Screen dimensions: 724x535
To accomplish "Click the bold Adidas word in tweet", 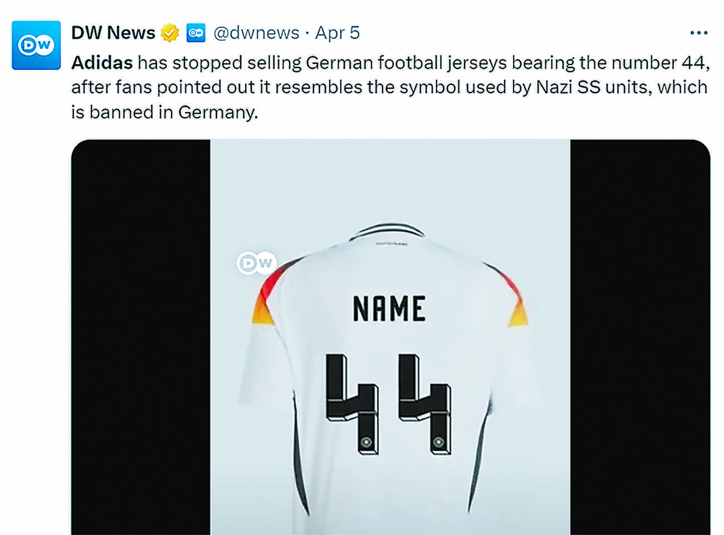I will point(102,62).
